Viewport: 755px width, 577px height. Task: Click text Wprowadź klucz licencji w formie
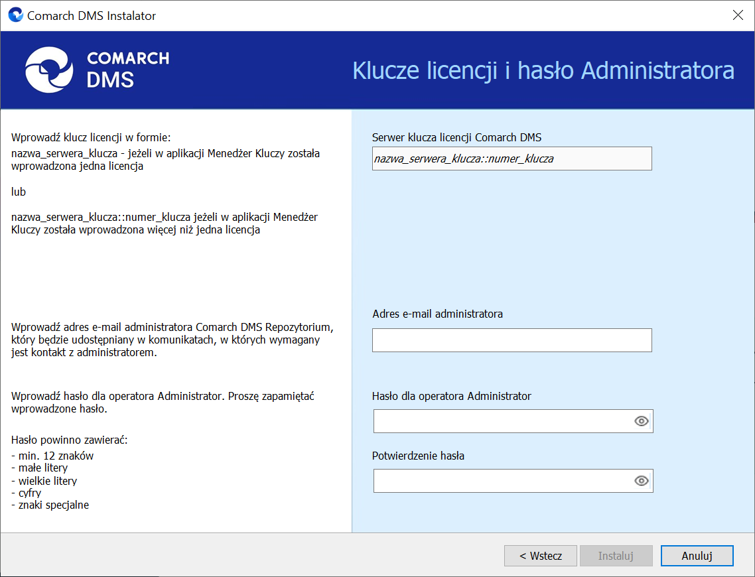91,138
